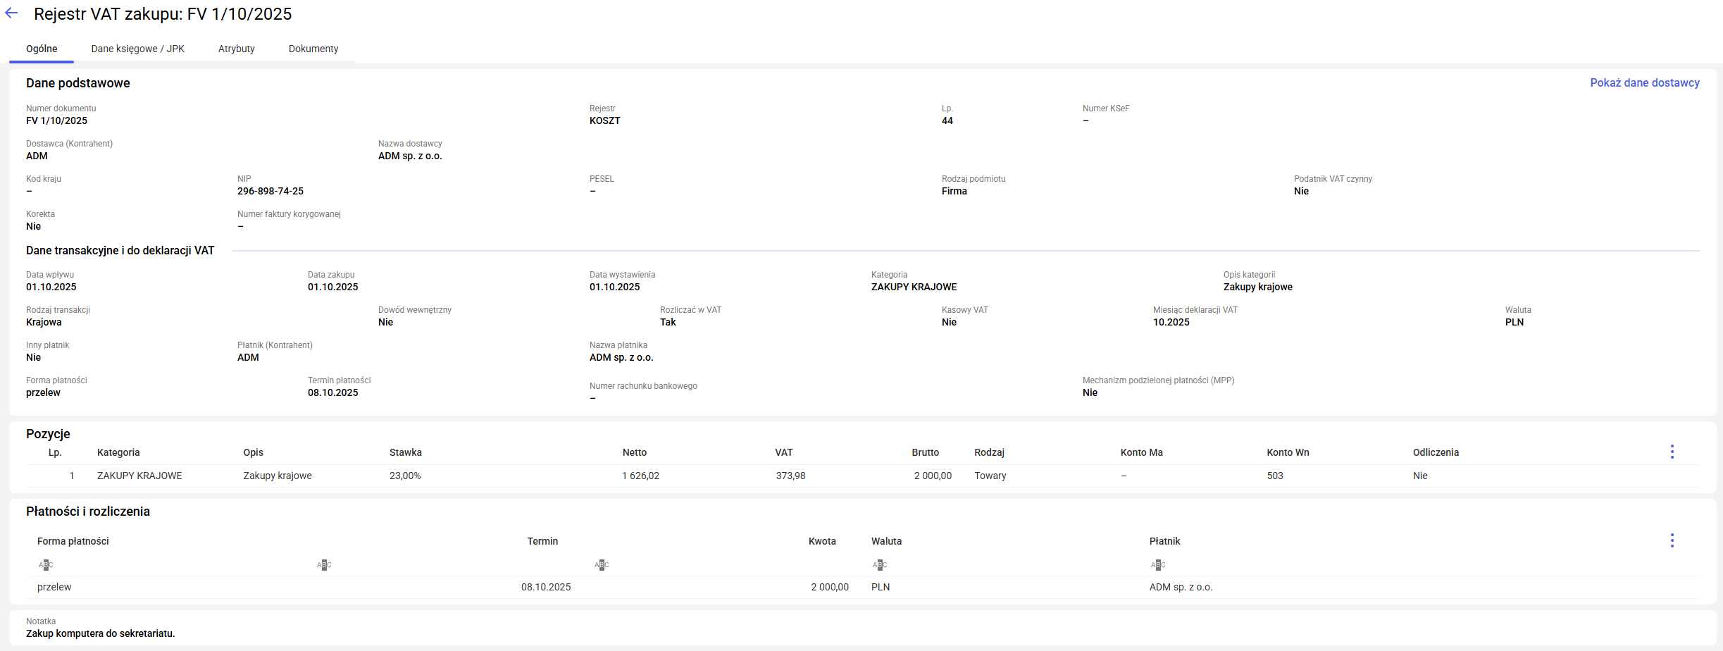Switch to the Dane księgowe / JPK tab
This screenshot has width=1723, height=651.
[x=137, y=49]
